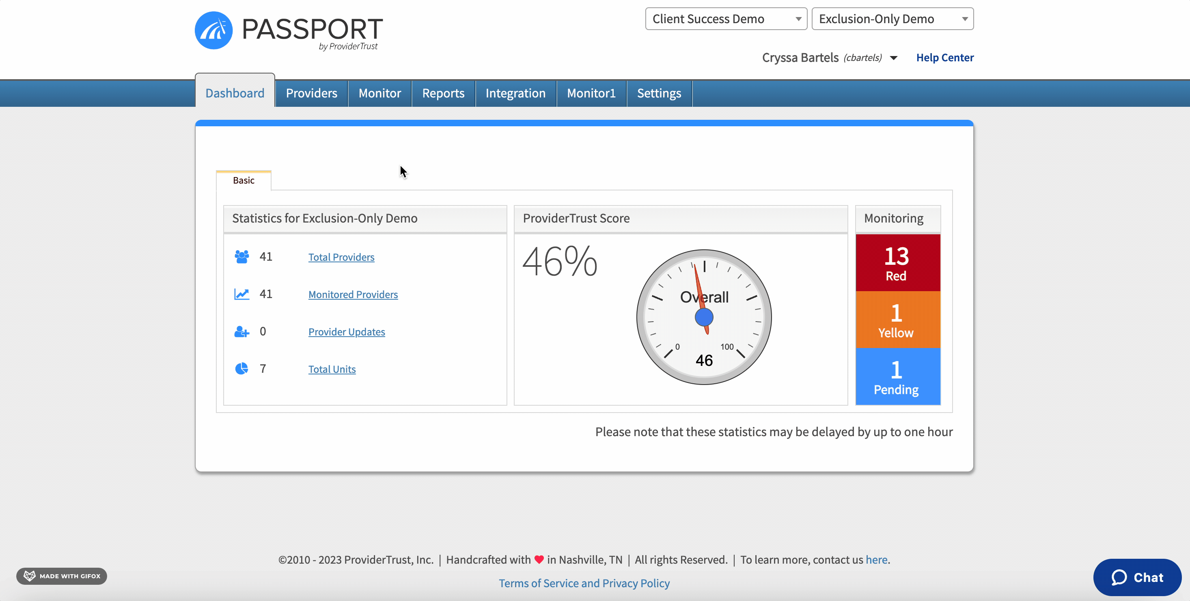
Task: Go to the Reports tab
Action: point(443,93)
